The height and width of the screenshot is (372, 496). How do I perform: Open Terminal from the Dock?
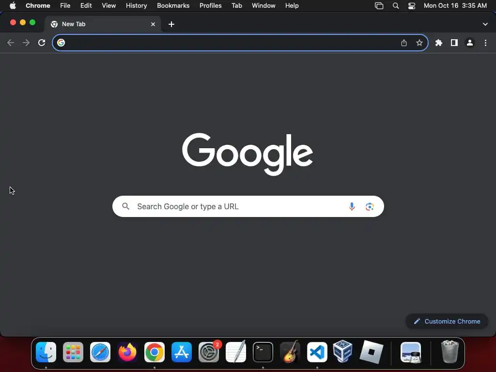tap(263, 352)
